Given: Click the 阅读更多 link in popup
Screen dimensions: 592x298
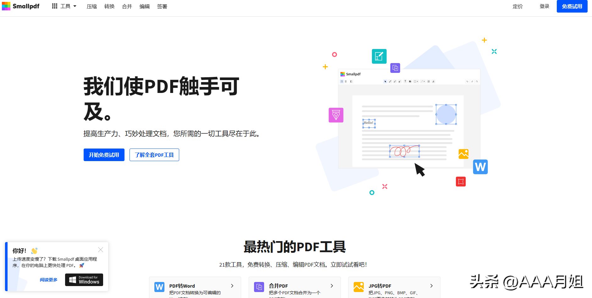Looking at the screenshot, I should pyautogui.click(x=49, y=280).
